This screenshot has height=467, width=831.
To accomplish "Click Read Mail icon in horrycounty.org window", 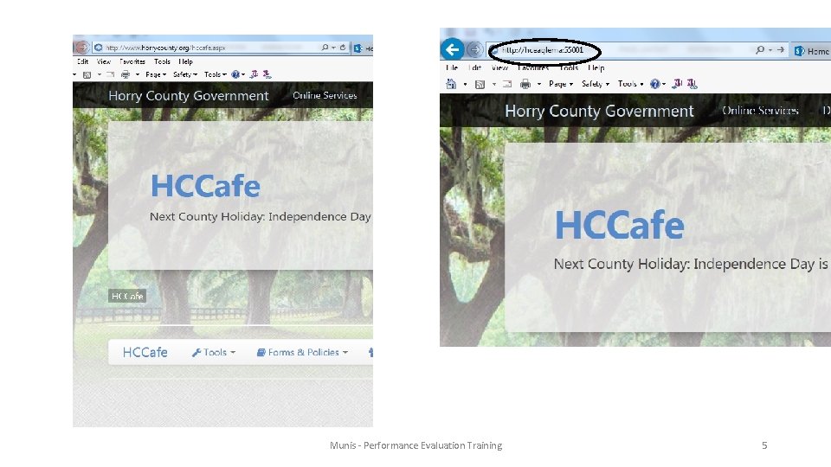I will 110,74.
